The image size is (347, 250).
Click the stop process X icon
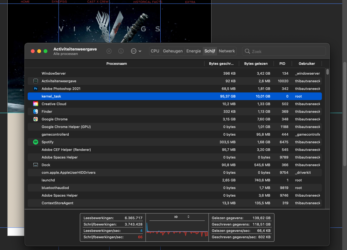point(109,51)
